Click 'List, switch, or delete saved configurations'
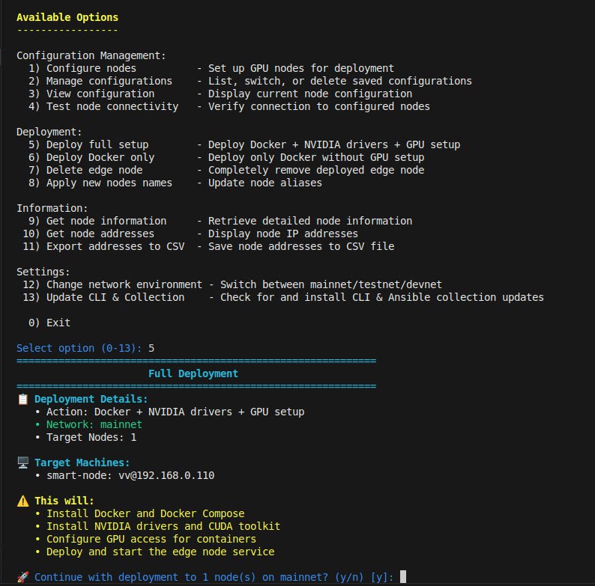The width and height of the screenshot is (595, 586). [340, 81]
